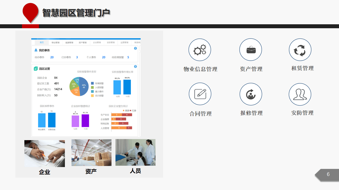
Task: Click the 99.0% bar for 11月
Action: pyautogui.click(x=127, y=87)
